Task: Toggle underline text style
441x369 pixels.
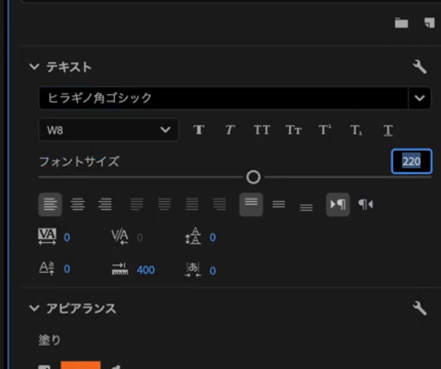Action: click(x=388, y=130)
